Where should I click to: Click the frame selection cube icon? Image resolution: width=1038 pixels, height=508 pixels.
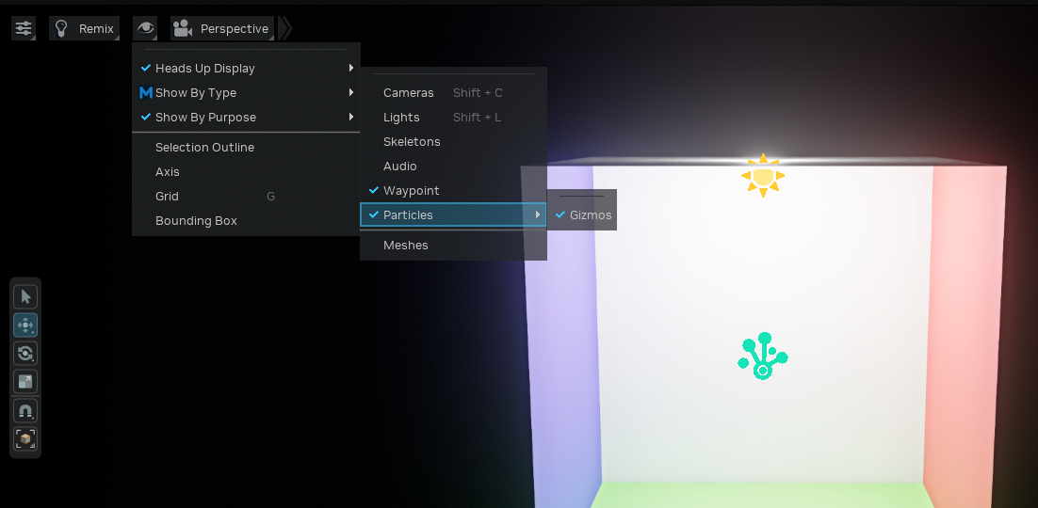[x=25, y=438]
